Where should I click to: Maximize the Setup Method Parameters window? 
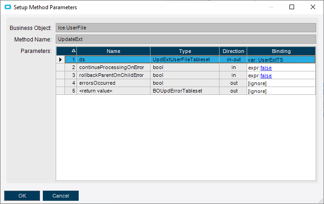coord(292,7)
